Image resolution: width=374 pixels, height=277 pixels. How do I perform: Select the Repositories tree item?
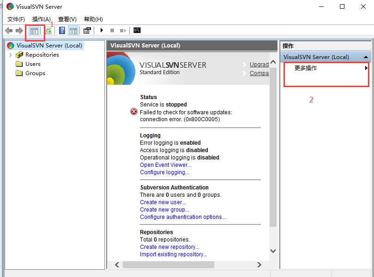42,55
